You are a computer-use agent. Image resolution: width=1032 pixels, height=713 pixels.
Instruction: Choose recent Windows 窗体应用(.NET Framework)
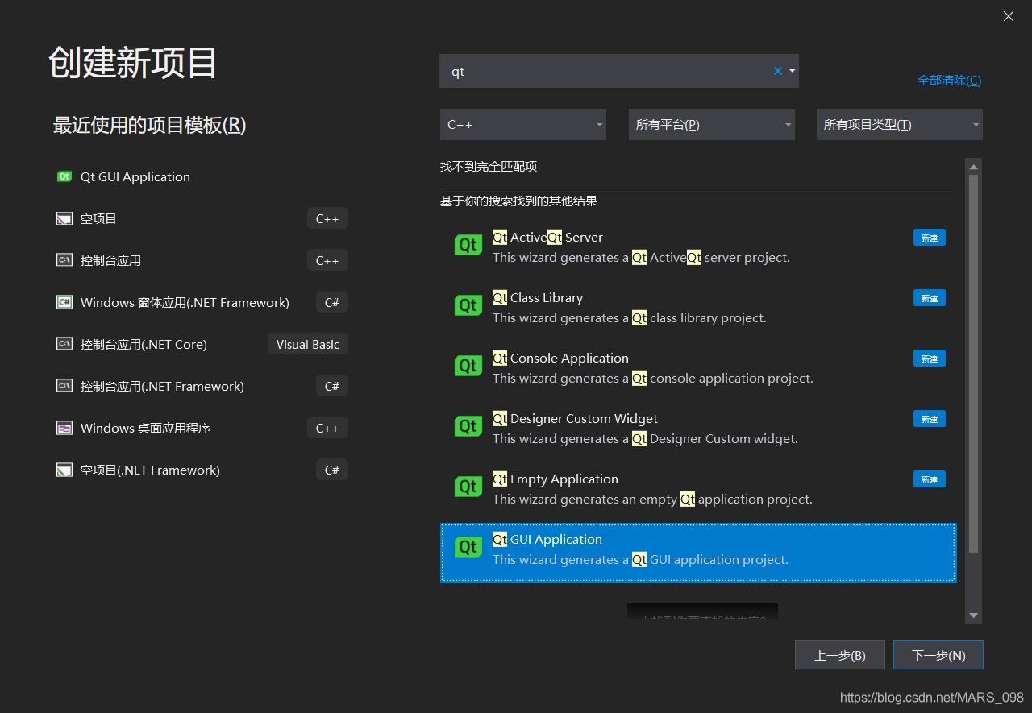tap(201, 302)
